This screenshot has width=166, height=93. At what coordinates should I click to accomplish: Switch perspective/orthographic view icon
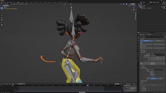136,19
